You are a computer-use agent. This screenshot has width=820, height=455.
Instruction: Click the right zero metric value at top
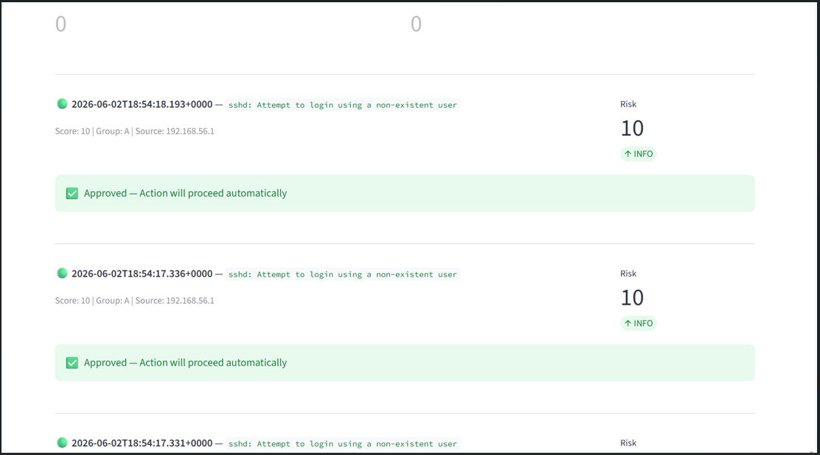pos(416,24)
